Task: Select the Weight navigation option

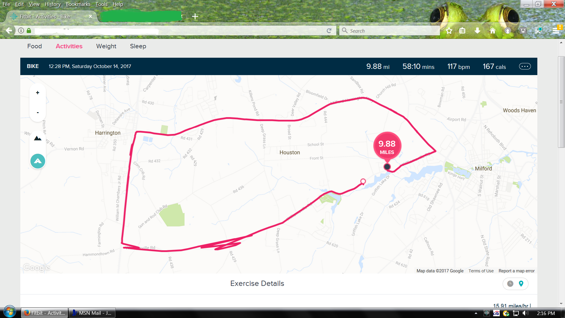Action: coord(106,46)
